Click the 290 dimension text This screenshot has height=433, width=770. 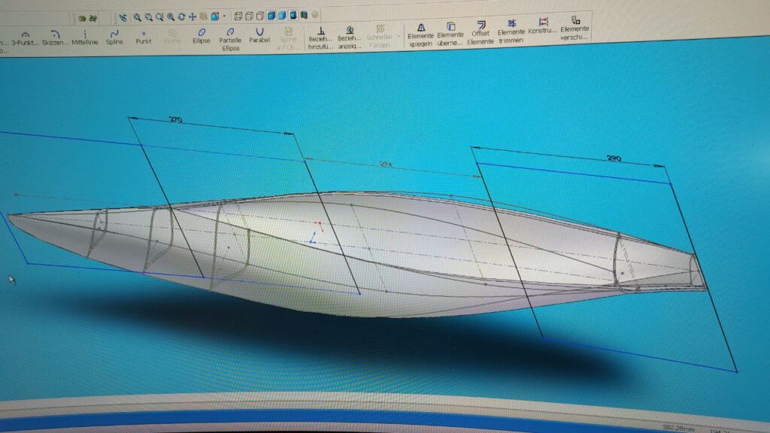coord(614,158)
